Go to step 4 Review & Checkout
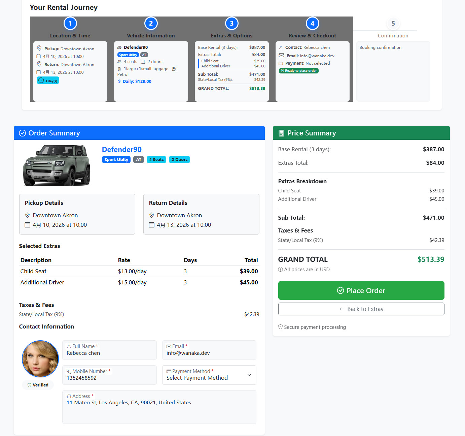Image resolution: width=465 pixels, height=436 pixels. pos(312,24)
